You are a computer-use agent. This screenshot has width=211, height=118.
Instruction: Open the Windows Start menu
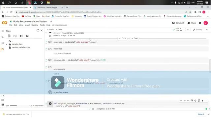pyautogui.click(x=3, y=3)
